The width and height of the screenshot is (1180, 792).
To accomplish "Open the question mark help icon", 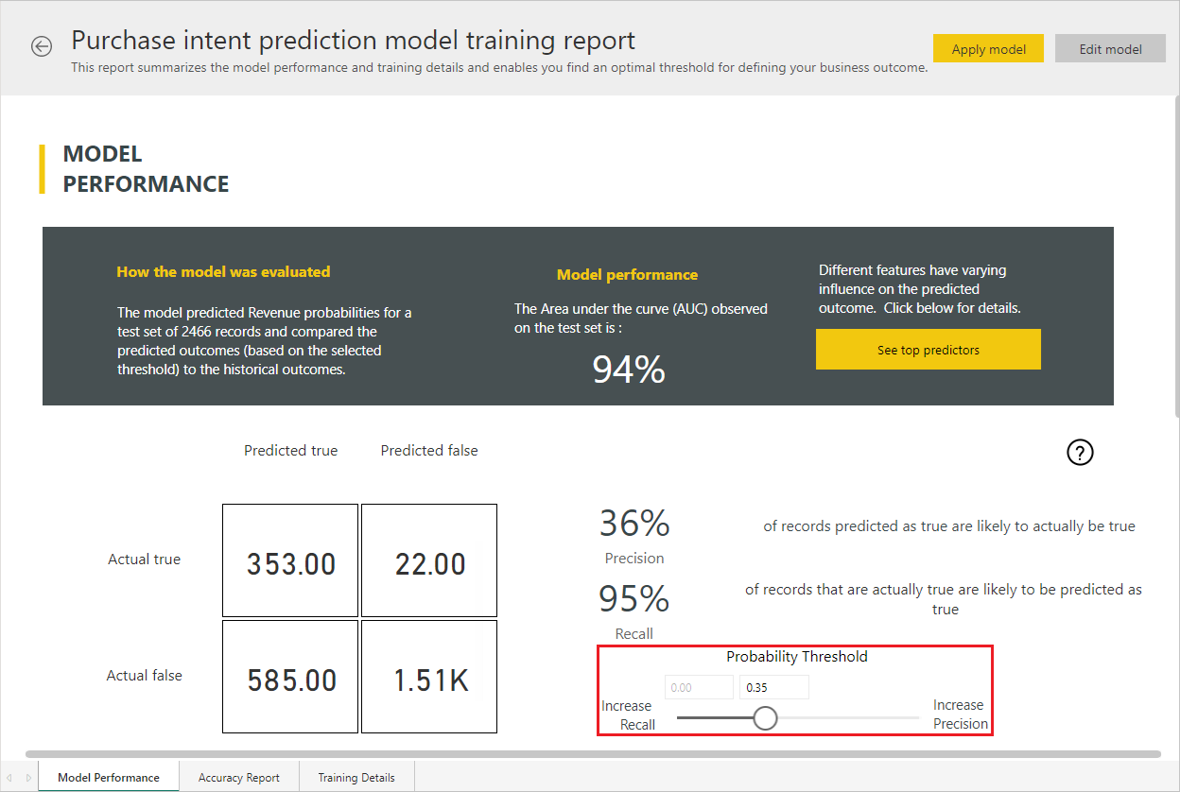I will [x=1080, y=453].
